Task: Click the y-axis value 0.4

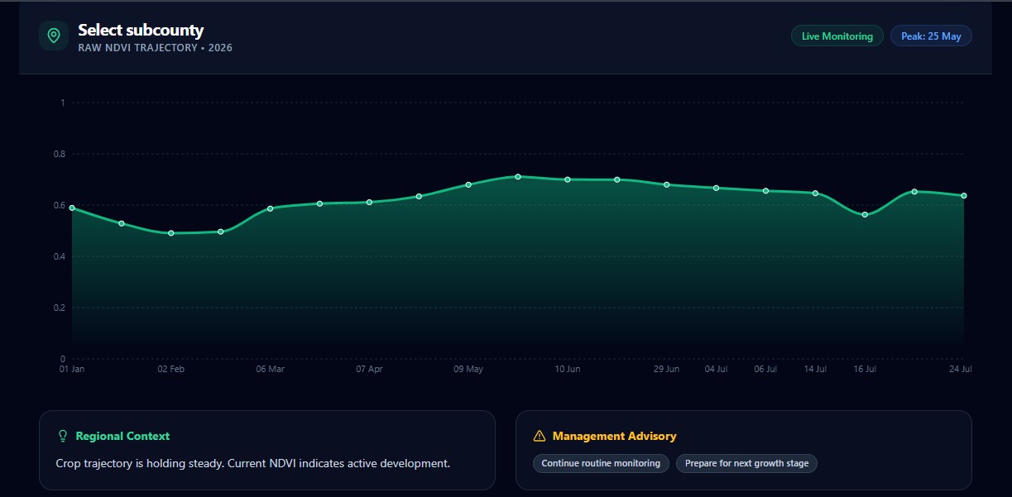Action: pos(60,256)
